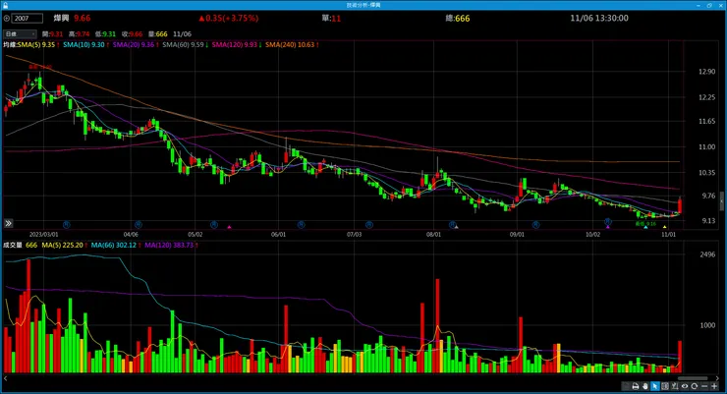Click price axis label 11.00
The image size is (727, 394).
click(x=706, y=146)
